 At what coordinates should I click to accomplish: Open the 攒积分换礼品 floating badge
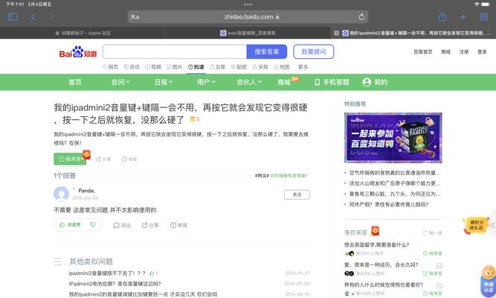click(476, 226)
